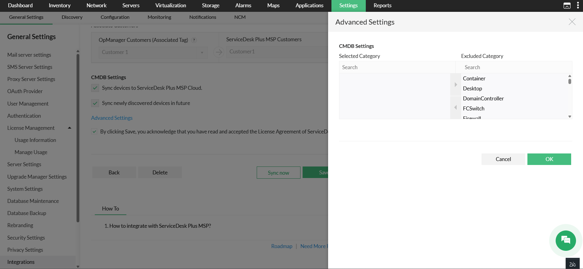Click the collapse header panel icon
This screenshot has width=583, height=269.
[x=567, y=5]
